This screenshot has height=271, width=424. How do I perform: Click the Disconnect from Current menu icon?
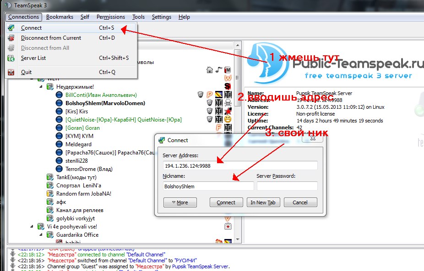[11, 38]
